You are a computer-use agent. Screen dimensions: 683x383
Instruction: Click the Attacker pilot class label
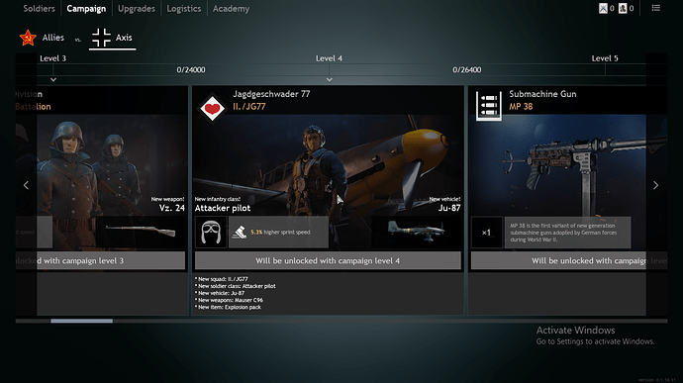tap(223, 208)
